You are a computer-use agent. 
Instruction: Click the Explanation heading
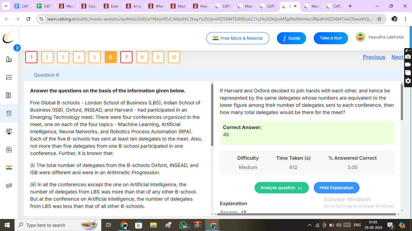[233, 203]
